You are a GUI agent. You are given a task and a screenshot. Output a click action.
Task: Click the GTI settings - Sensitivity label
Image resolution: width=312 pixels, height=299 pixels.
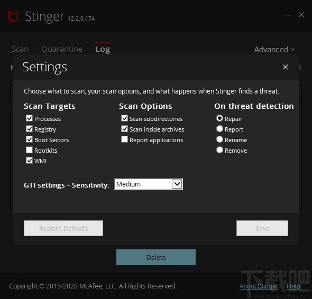click(67, 185)
